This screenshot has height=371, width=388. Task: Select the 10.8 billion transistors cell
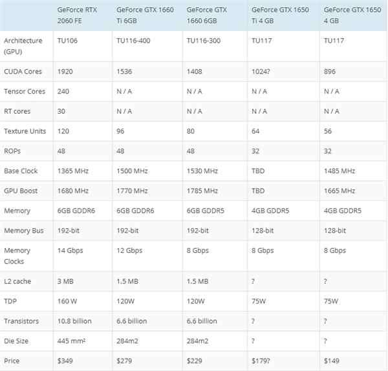point(76,321)
